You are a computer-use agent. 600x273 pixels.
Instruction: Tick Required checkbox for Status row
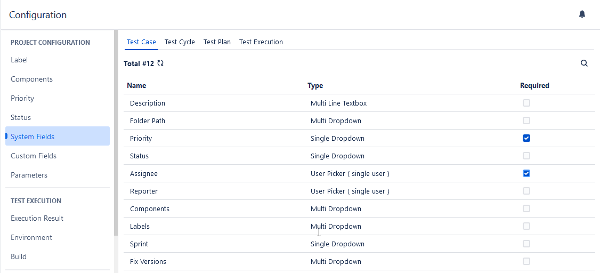coord(526,156)
